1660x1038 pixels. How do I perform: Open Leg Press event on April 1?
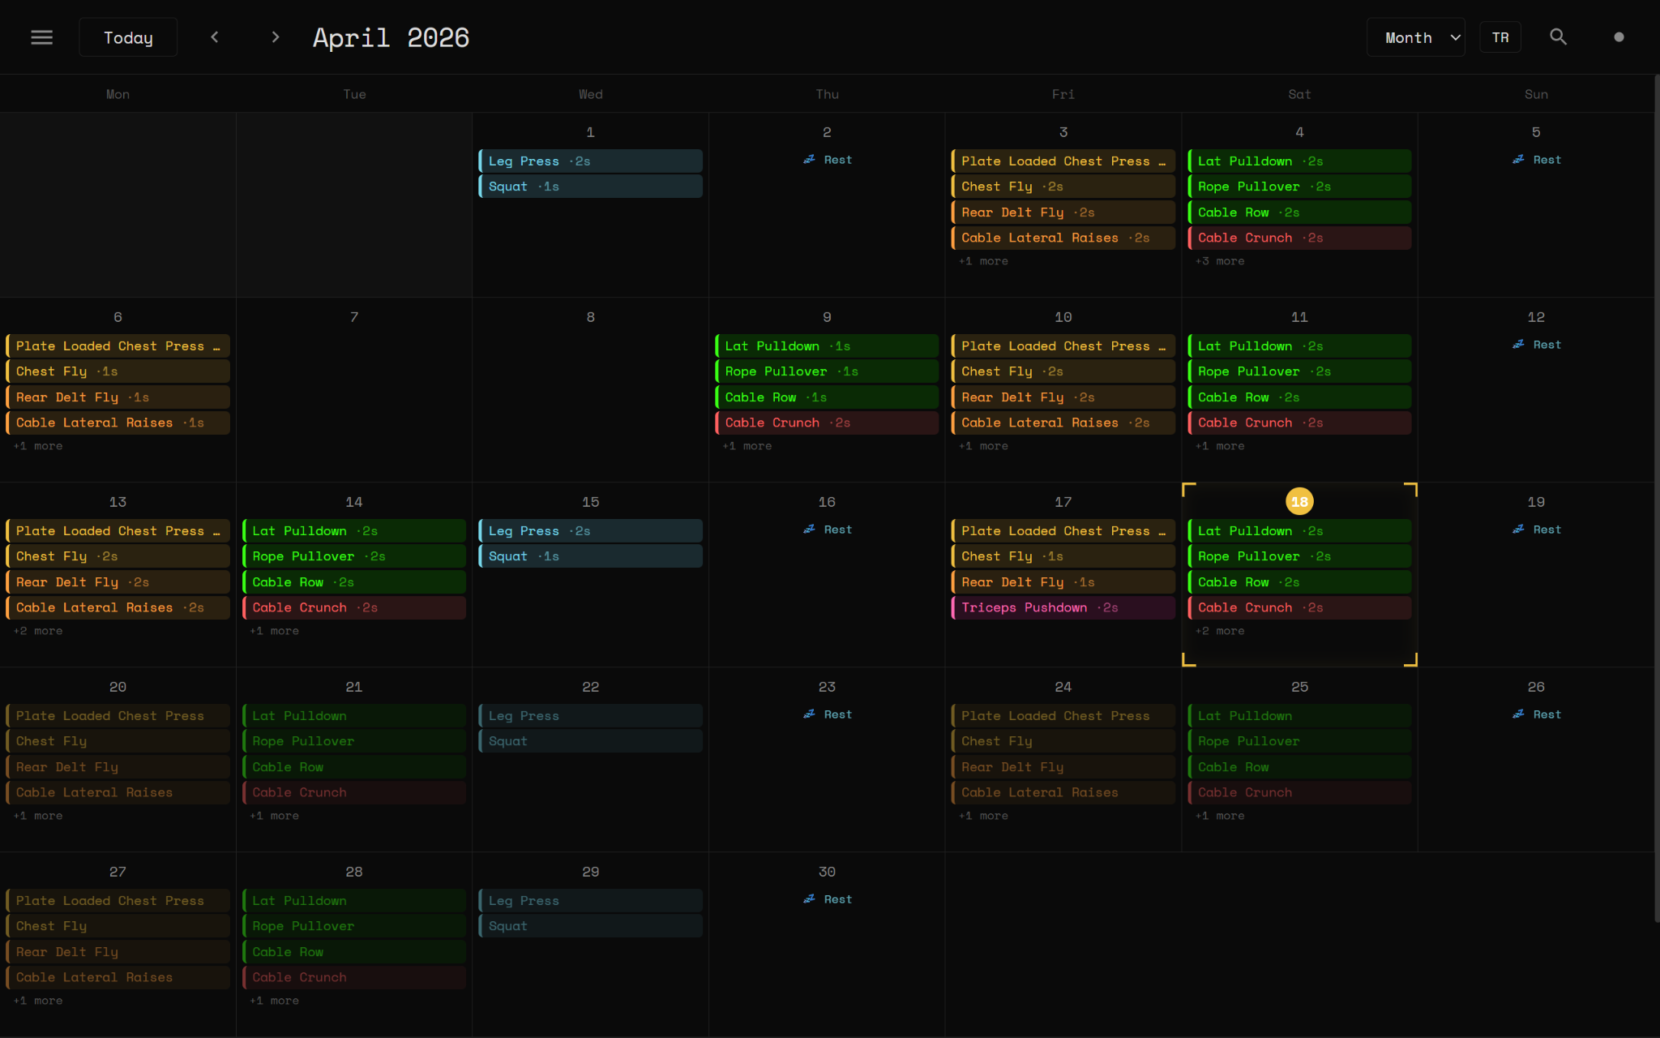590,161
